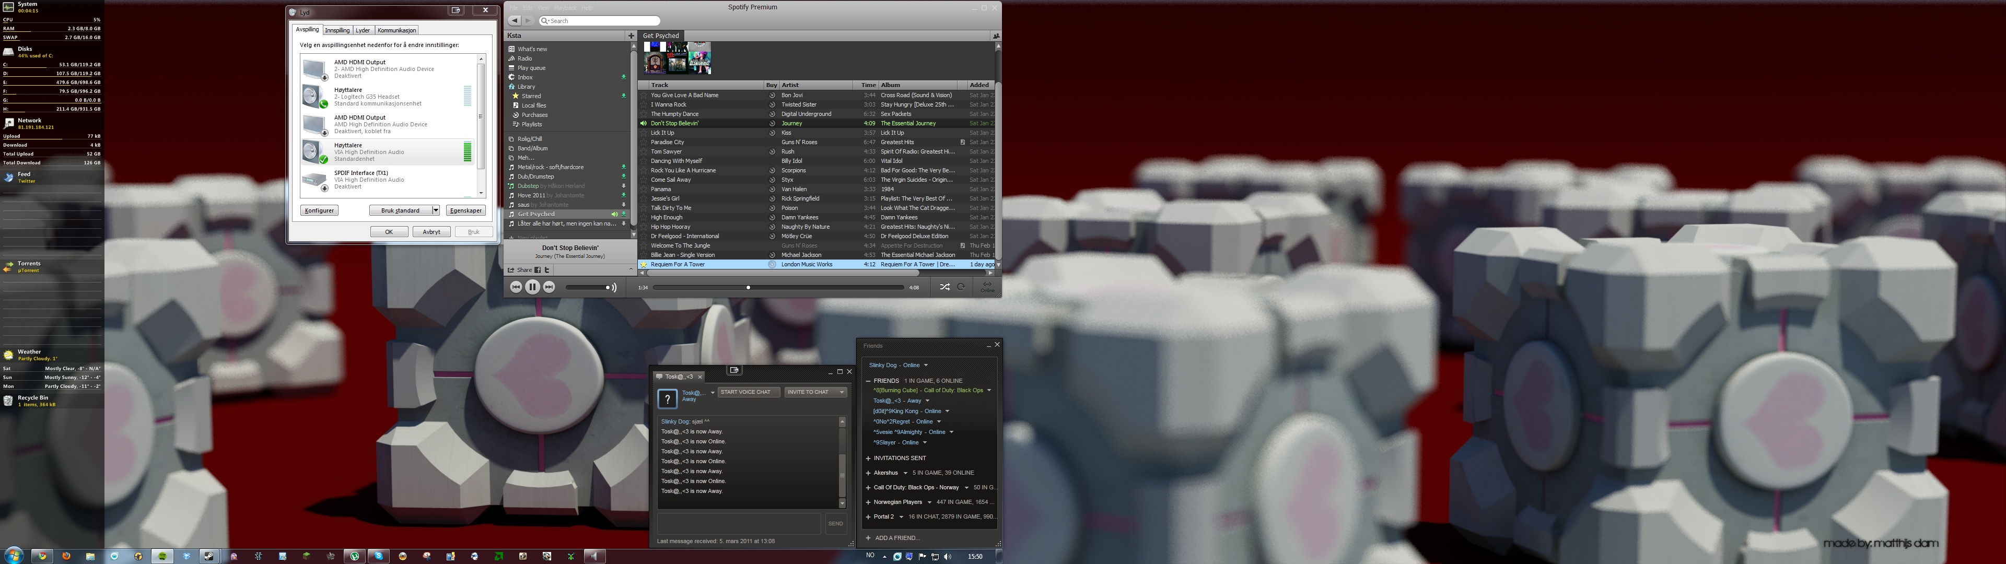This screenshot has height=564, width=2006.
Task: Click Spotify's back navigation arrow
Action: point(515,20)
